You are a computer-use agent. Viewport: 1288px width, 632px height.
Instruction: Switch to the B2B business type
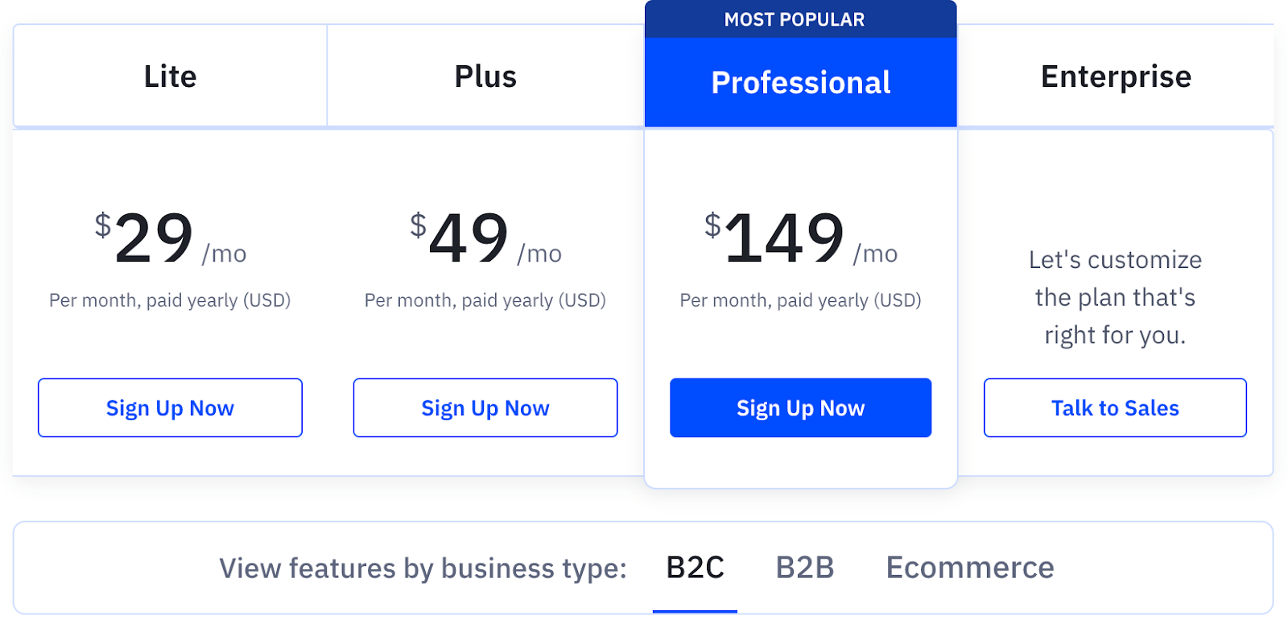(x=804, y=568)
